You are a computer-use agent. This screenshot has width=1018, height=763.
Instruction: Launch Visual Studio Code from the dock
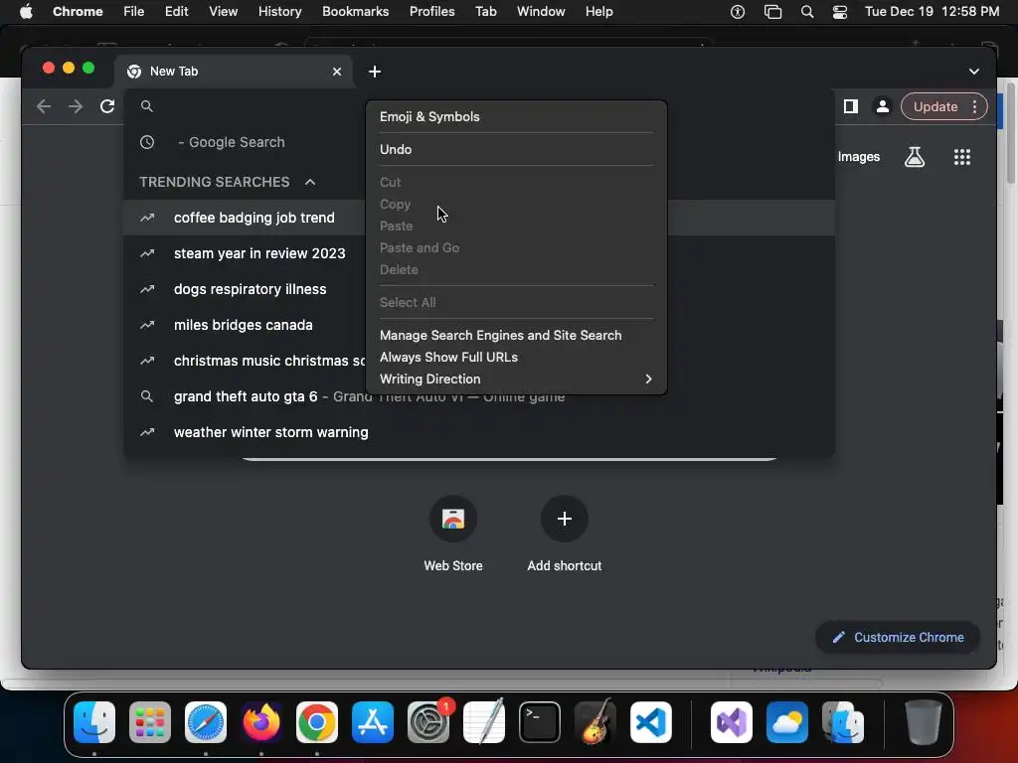click(651, 722)
